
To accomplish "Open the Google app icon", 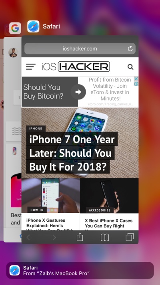I will (15, 28).
